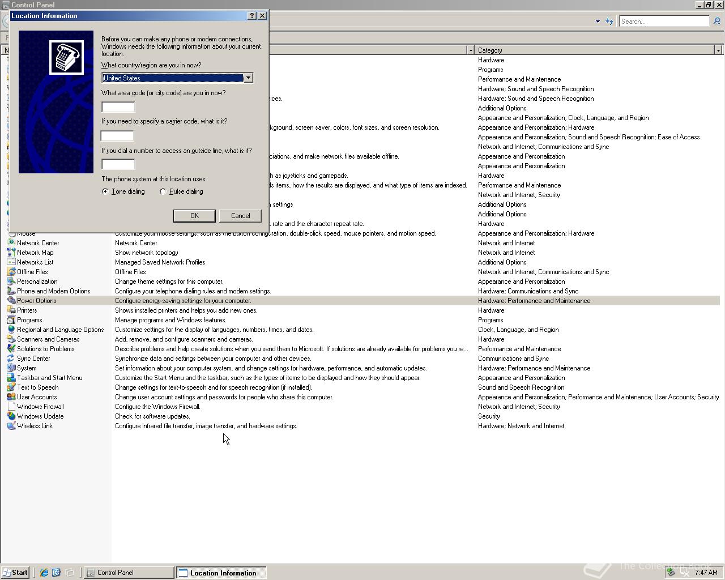Click 'Sound and Speech Recognition' category of Text to Speech
725x580 pixels.
521,387
